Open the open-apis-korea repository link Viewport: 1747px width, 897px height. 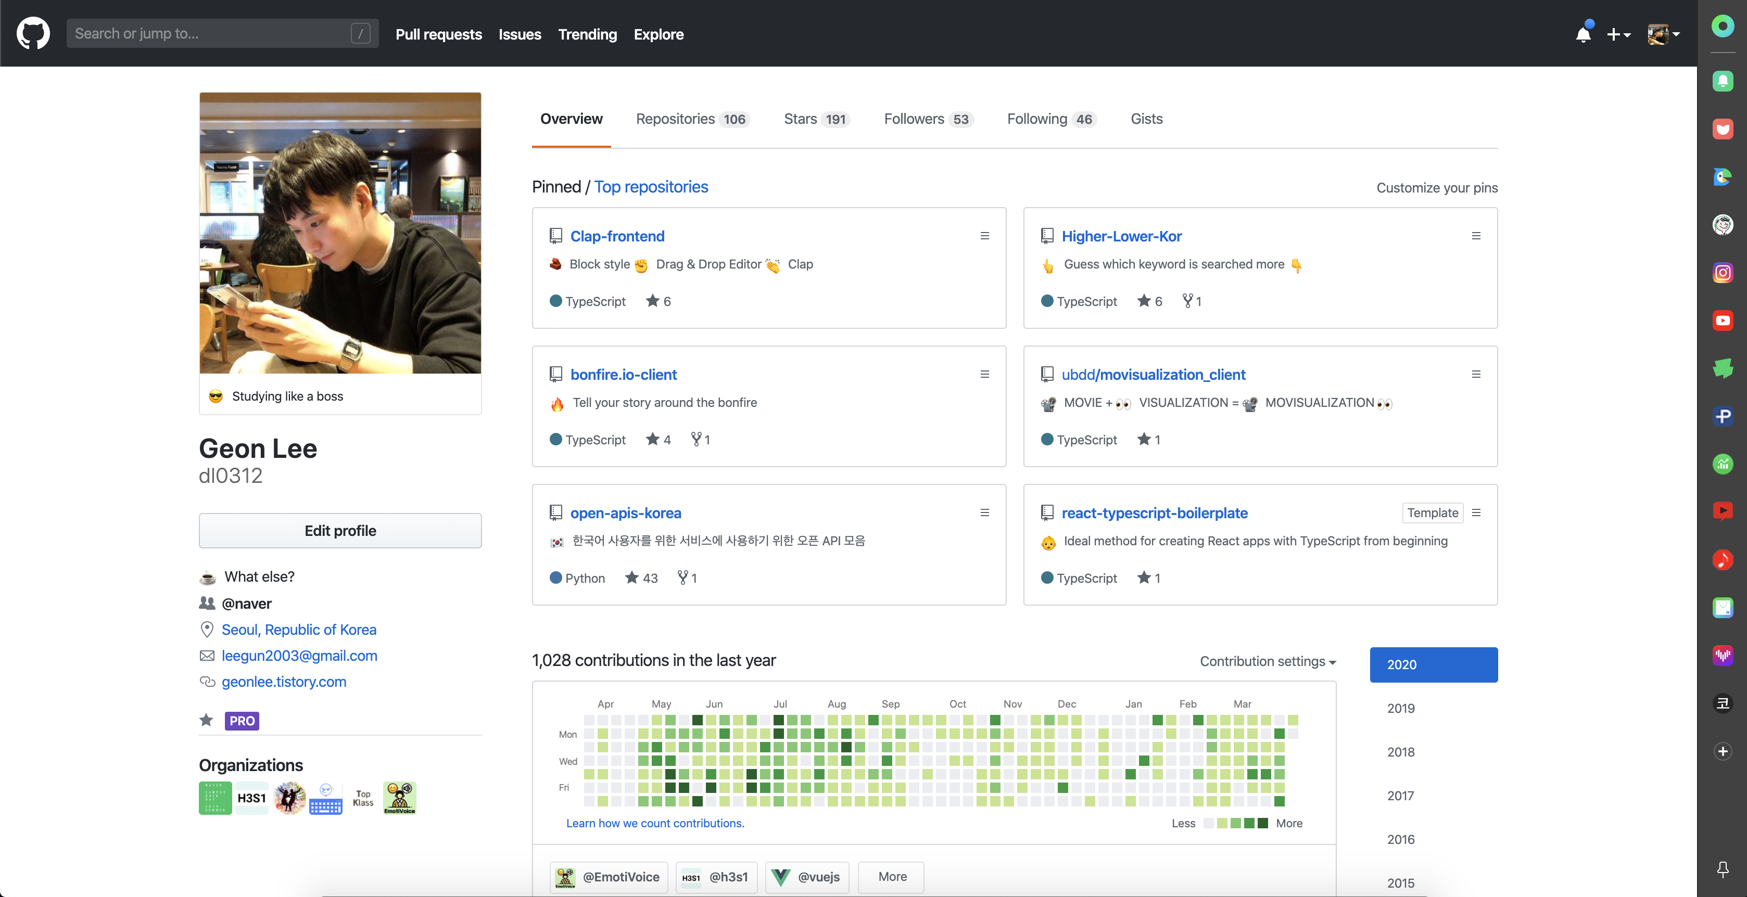(625, 512)
